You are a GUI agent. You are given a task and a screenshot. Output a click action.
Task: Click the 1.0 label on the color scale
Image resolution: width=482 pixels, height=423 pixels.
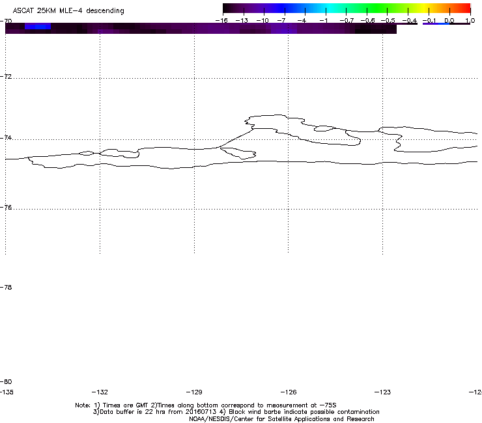[x=470, y=21]
